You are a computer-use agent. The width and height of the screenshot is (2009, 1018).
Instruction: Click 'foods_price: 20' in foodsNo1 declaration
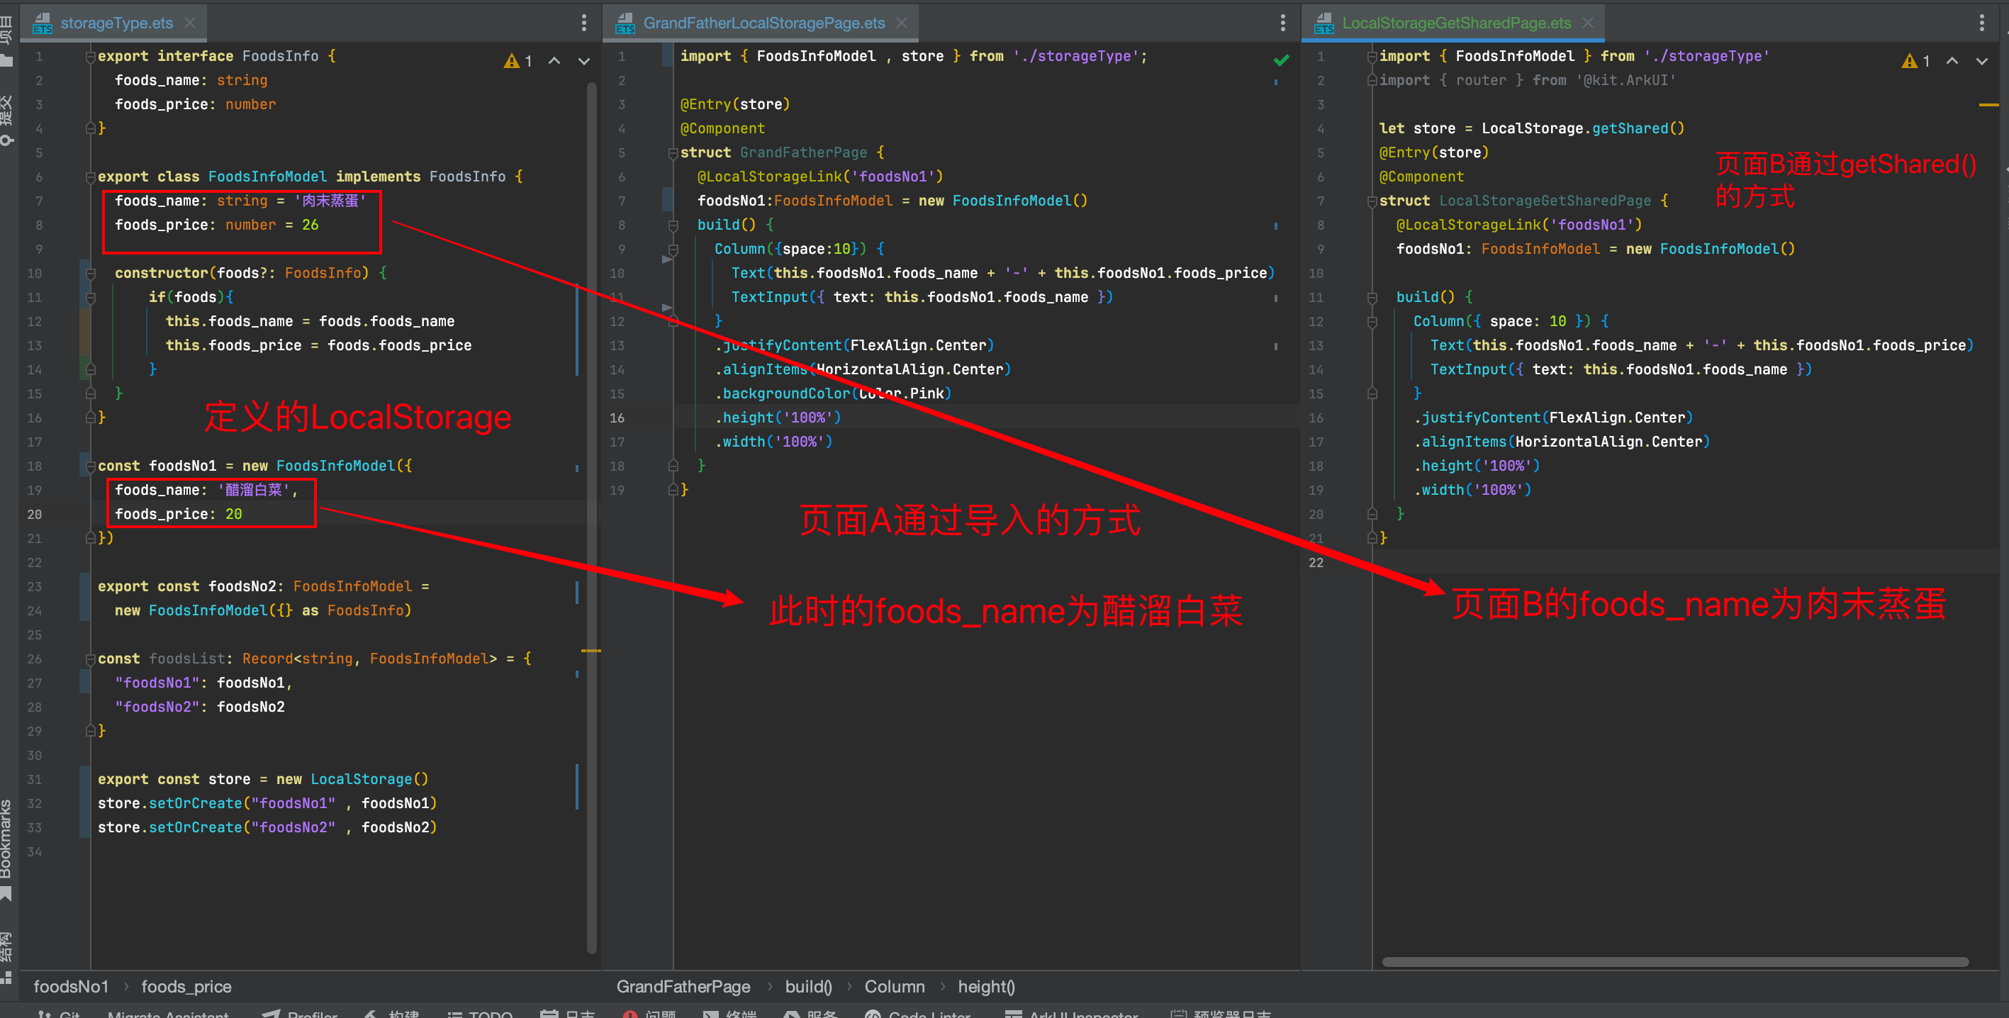click(179, 515)
